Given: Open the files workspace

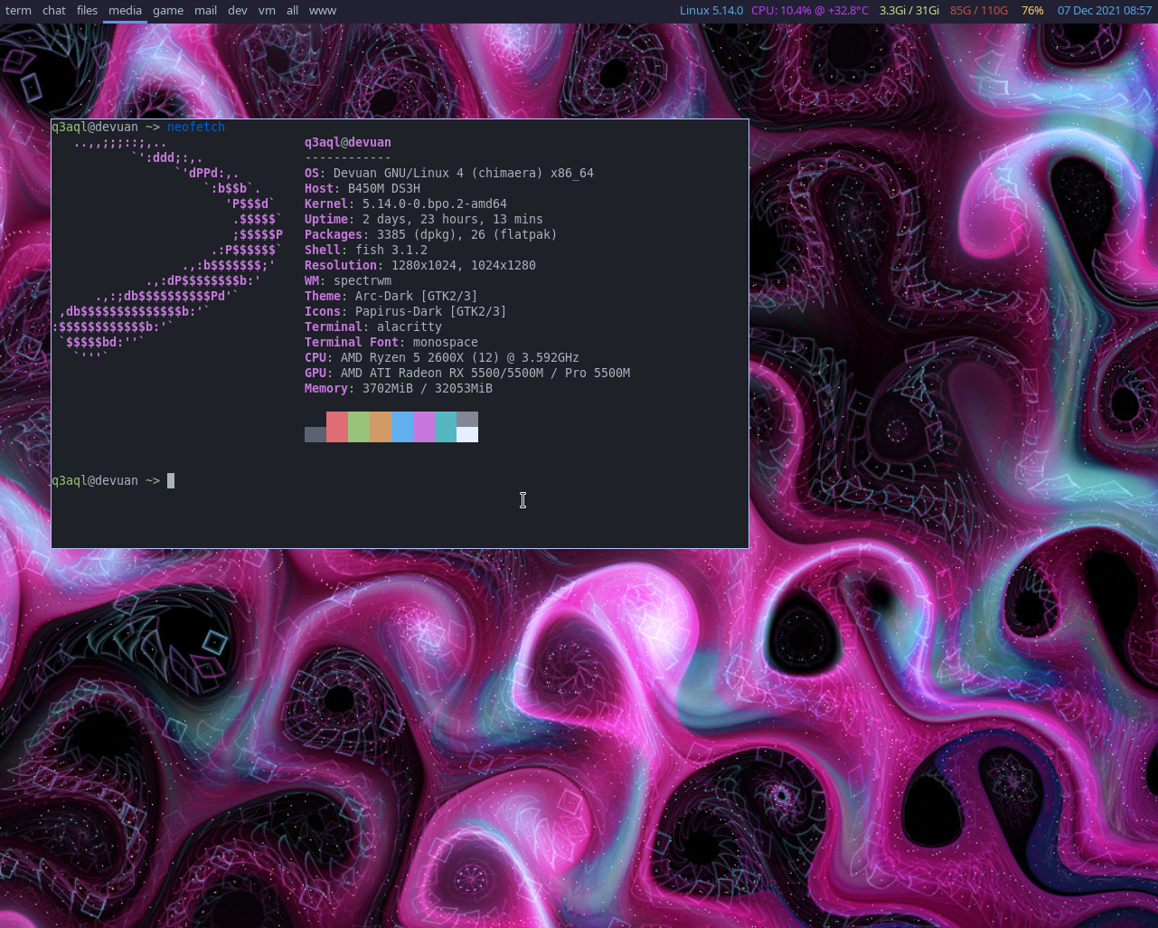Looking at the screenshot, I should [x=87, y=11].
